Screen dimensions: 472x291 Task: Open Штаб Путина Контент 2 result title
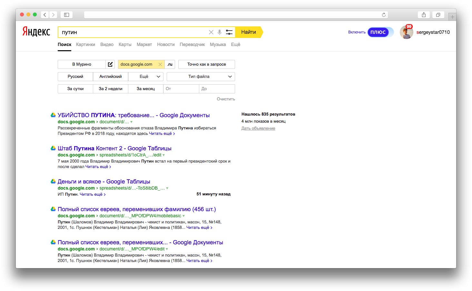tap(114, 148)
